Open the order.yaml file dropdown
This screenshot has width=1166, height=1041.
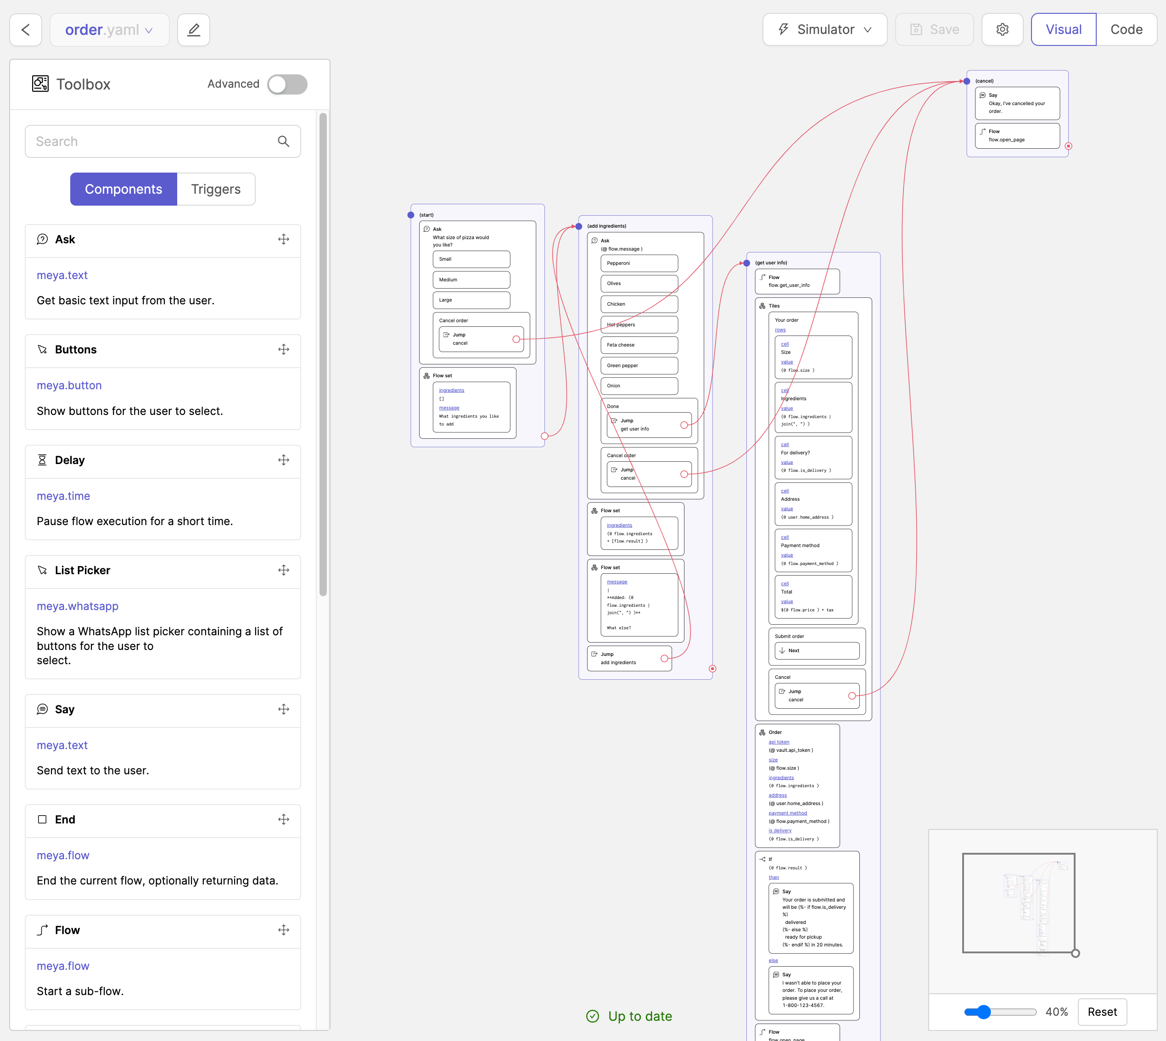click(109, 30)
